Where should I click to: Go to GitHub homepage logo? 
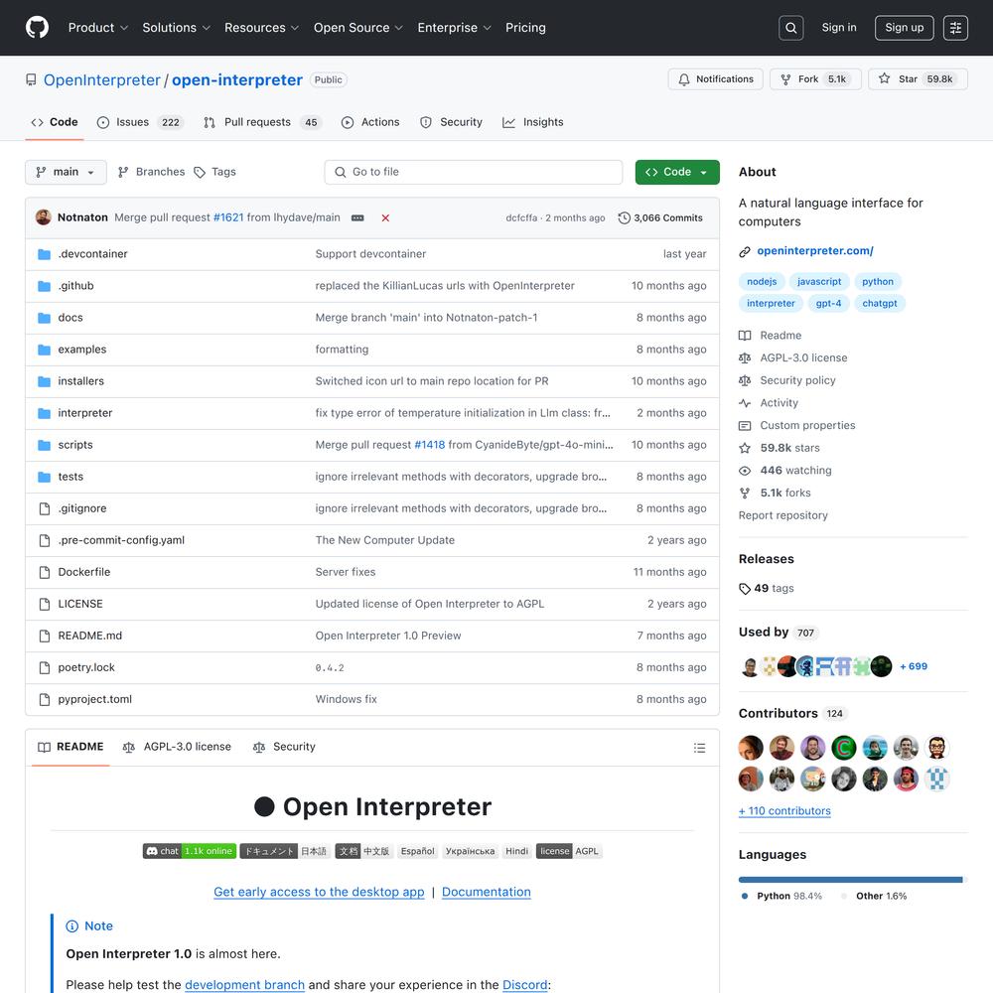[38, 28]
